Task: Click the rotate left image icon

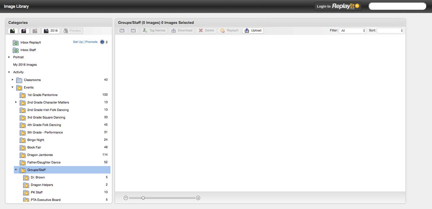Action: pos(122,31)
